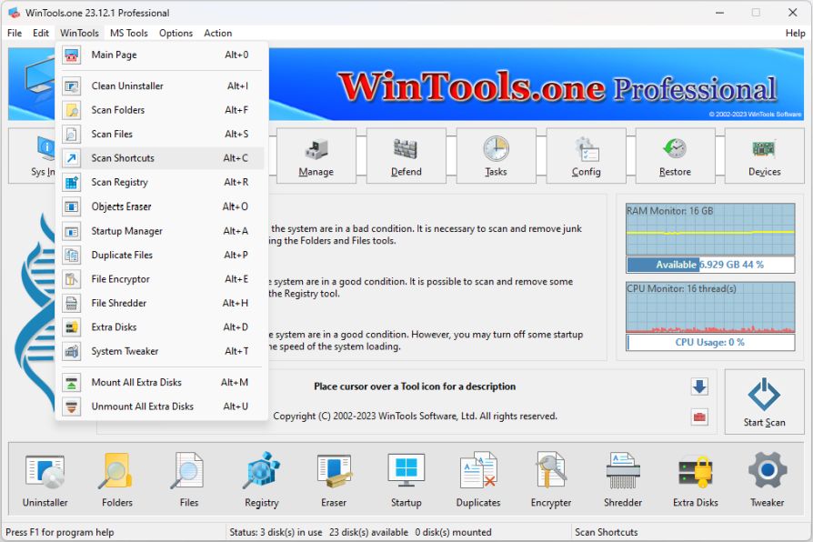The width and height of the screenshot is (813, 542).
Task: Choose Scan Registry menu entry
Action: click(x=162, y=182)
